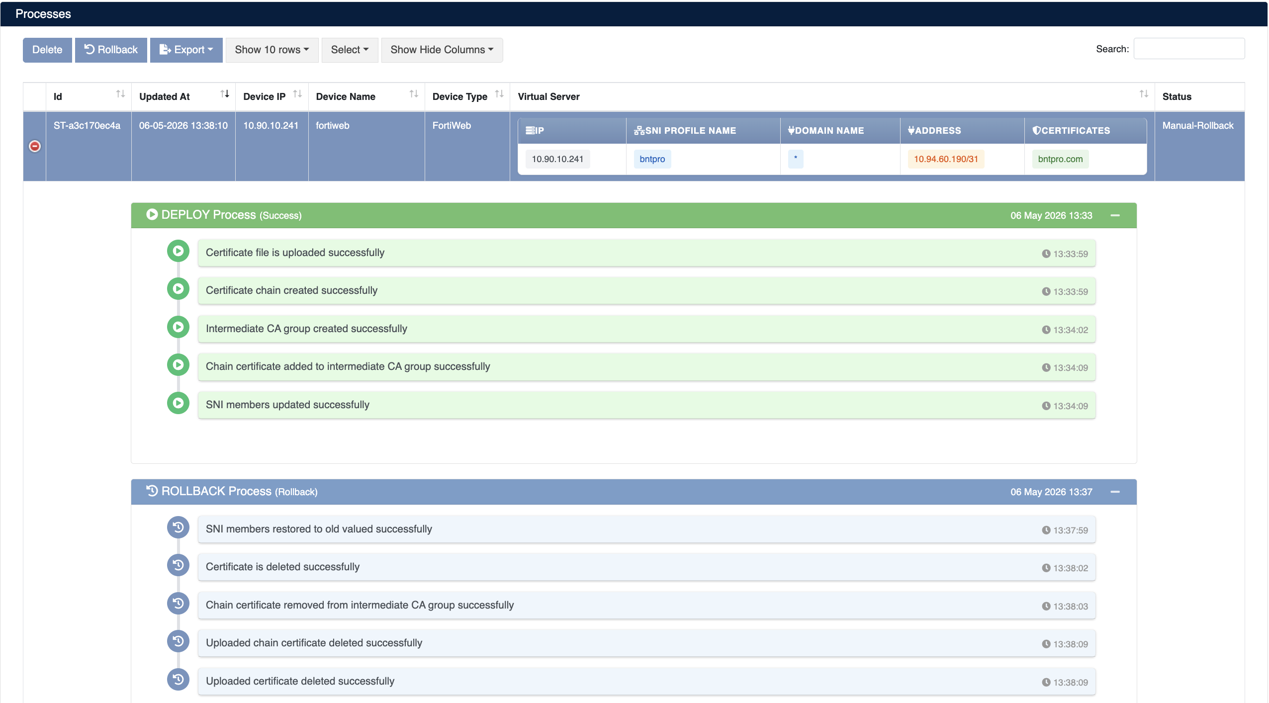Click the asterisk domain name badge
This screenshot has height=703, width=1269.
click(796, 159)
